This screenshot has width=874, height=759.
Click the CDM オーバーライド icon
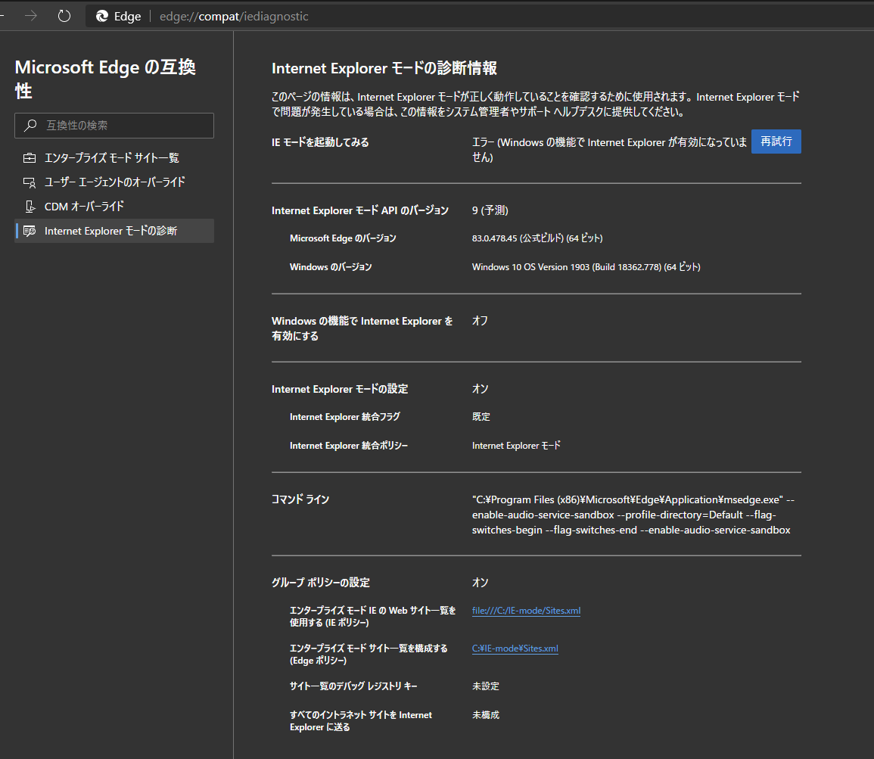click(x=30, y=207)
